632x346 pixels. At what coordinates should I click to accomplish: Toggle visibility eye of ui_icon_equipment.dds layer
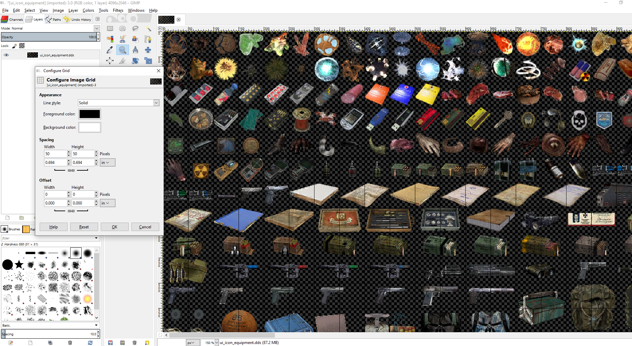pos(6,55)
